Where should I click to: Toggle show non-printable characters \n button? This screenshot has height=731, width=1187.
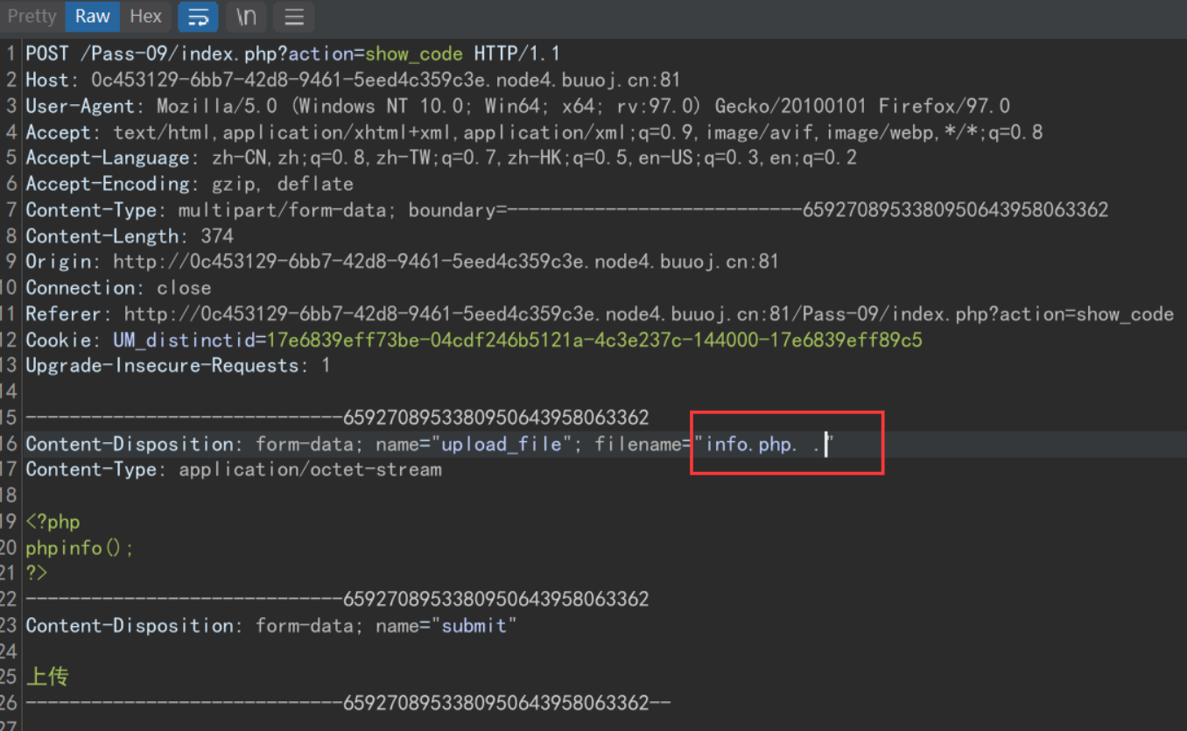[x=246, y=16]
